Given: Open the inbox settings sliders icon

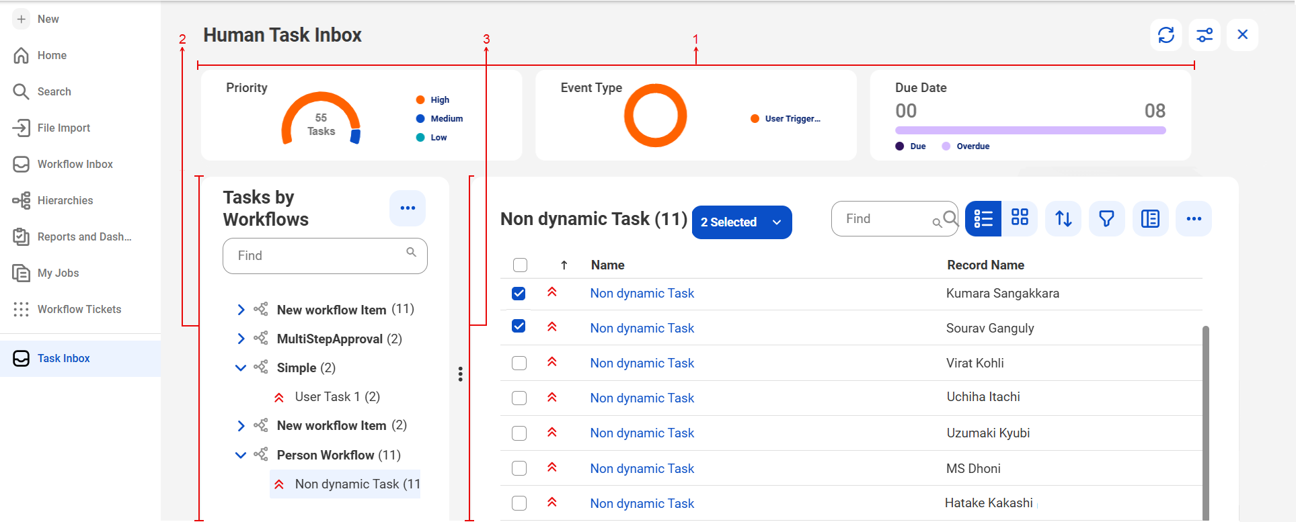Looking at the screenshot, I should (x=1205, y=34).
